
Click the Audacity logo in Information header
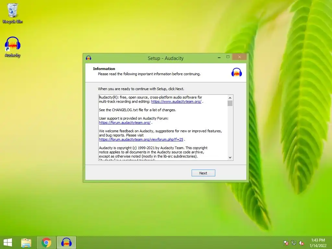coord(236,72)
